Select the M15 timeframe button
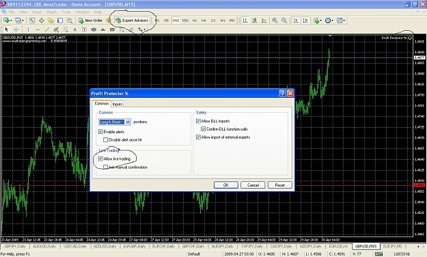This screenshot has height=257, width=427. point(176,21)
